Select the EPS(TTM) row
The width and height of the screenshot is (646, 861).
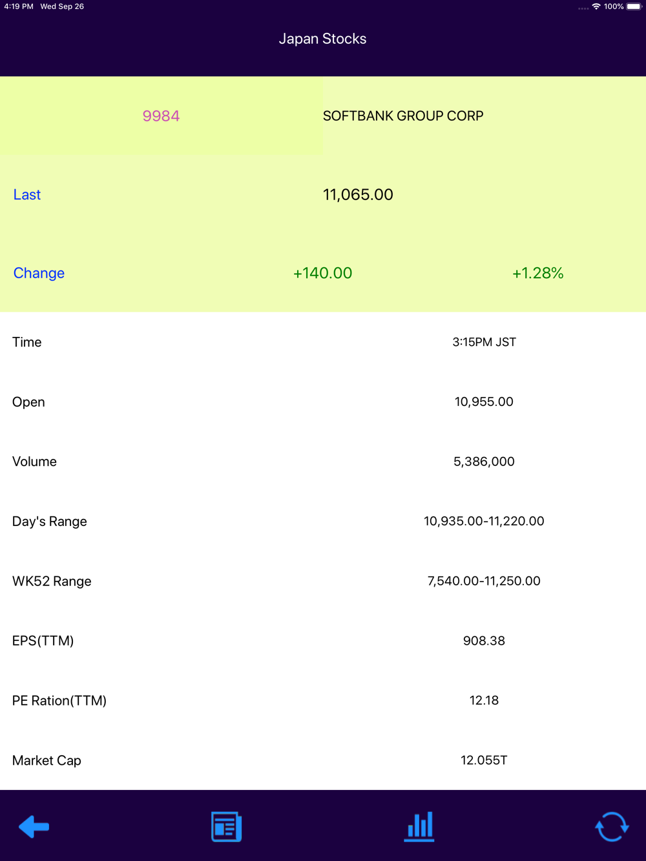click(x=323, y=641)
